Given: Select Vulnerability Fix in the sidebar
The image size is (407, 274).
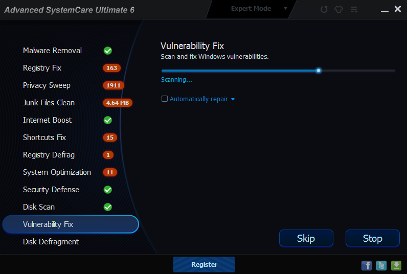Looking at the screenshot, I should [71, 224].
